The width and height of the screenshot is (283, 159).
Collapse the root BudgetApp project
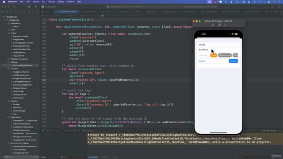point(3,17)
